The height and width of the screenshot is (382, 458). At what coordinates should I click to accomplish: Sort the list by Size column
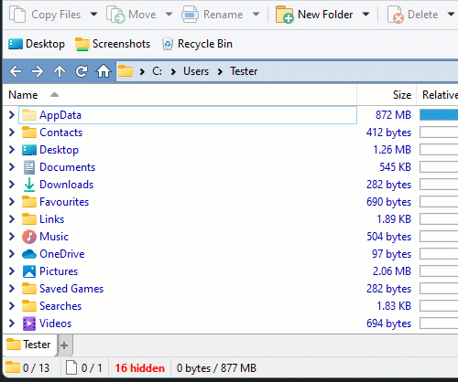[x=387, y=95]
